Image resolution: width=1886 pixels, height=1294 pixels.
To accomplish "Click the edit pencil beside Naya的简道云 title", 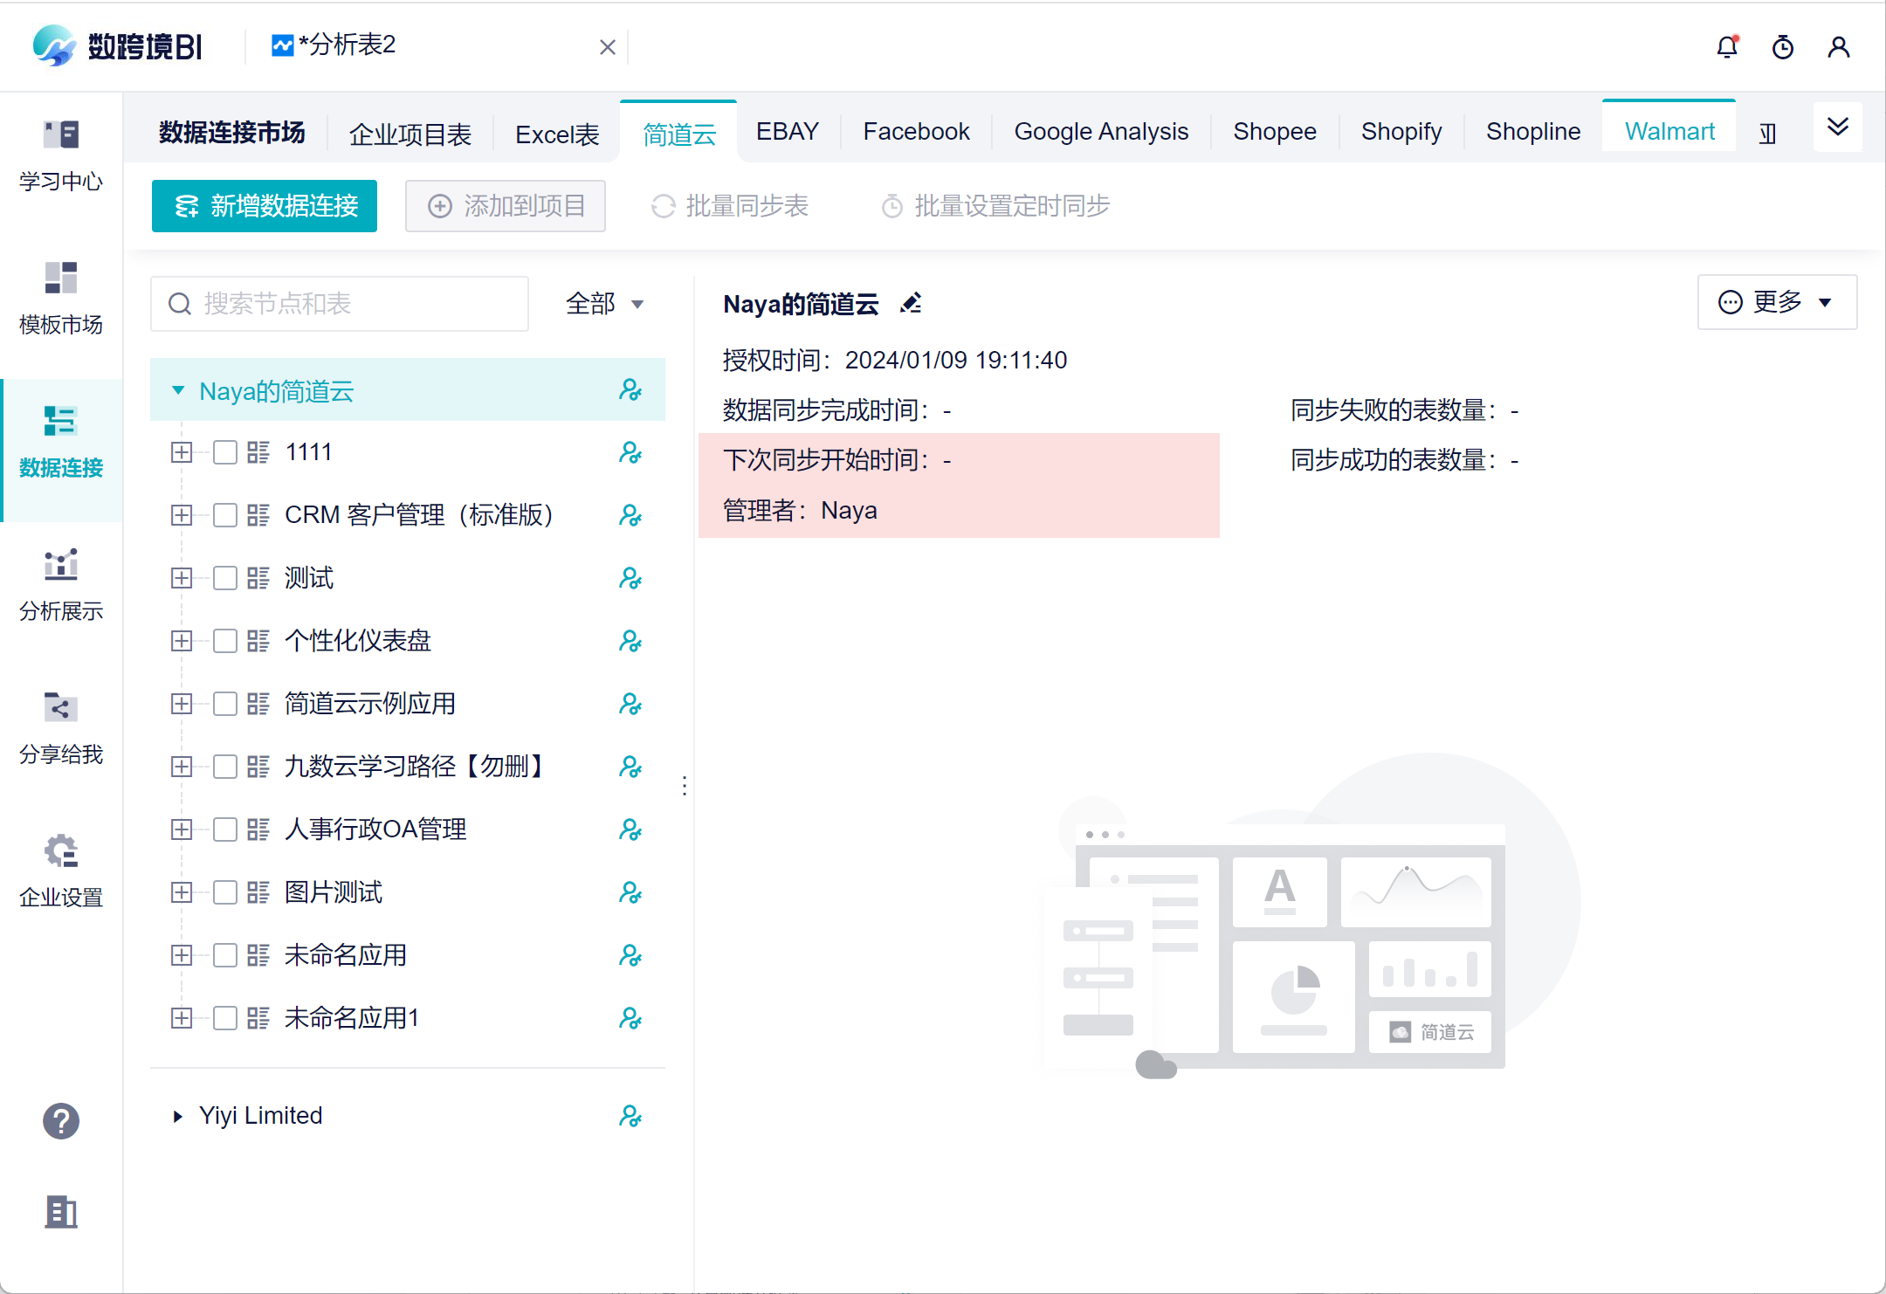I will tap(911, 303).
